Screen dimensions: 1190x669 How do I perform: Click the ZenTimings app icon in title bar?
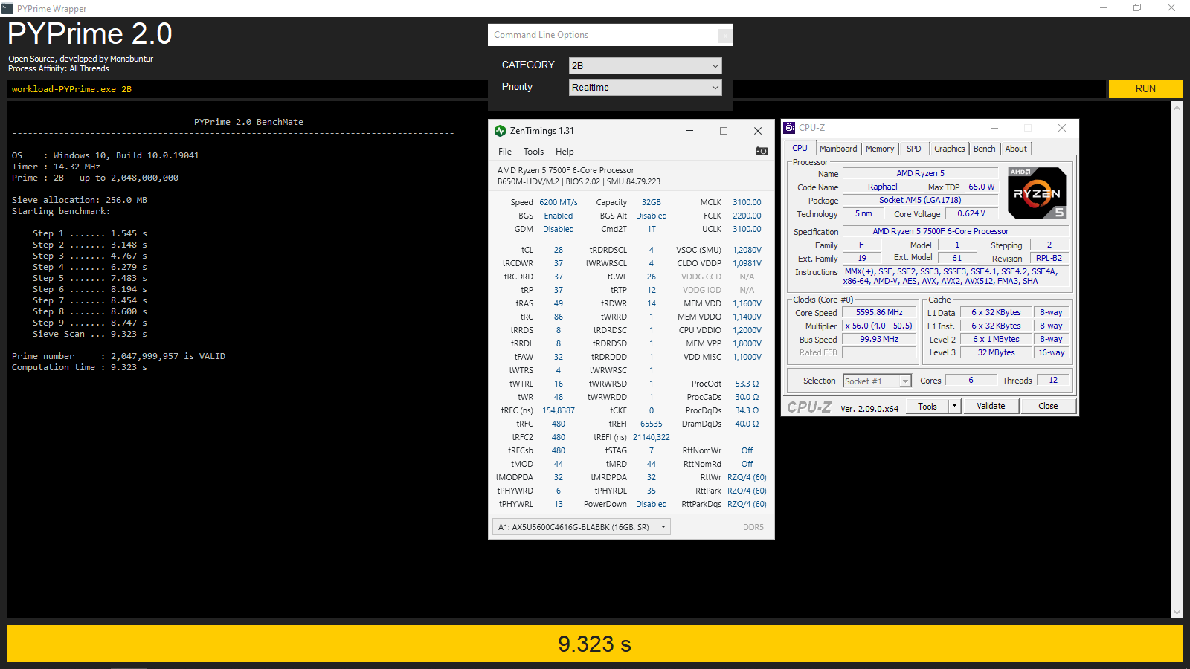tap(501, 131)
